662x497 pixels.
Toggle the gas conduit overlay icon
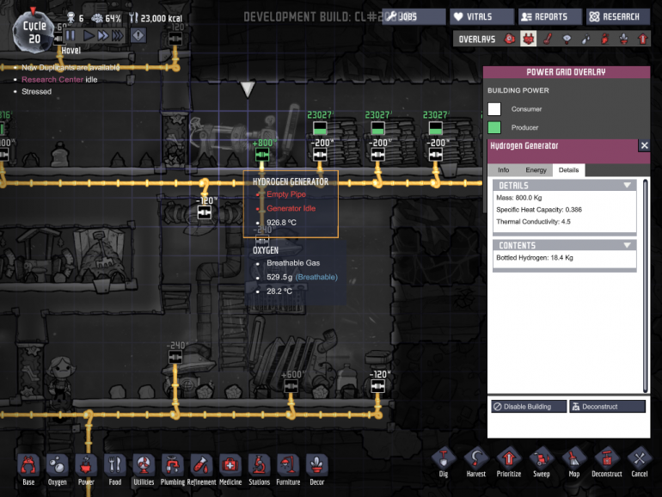(x=604, y=40)
